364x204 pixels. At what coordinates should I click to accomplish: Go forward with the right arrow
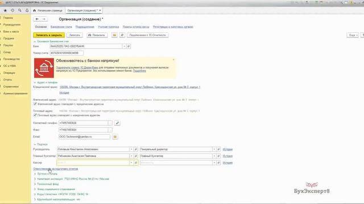click(44, 19)
